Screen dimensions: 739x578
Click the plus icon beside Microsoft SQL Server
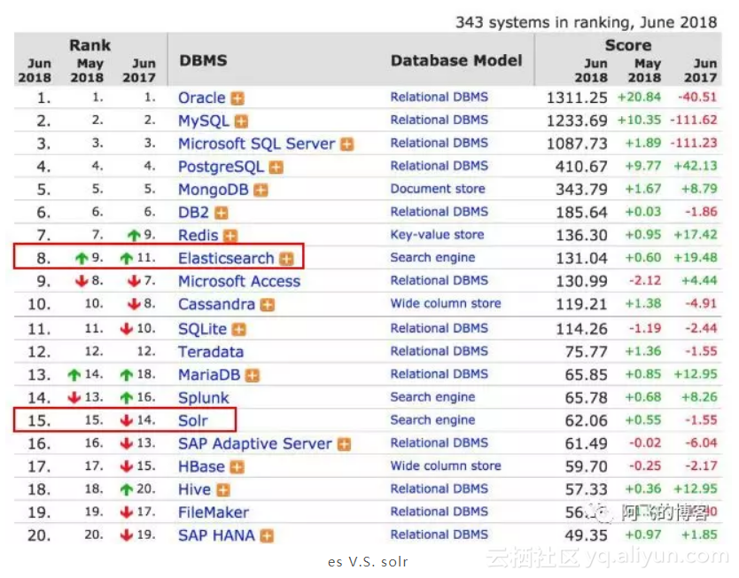point(347,144)
